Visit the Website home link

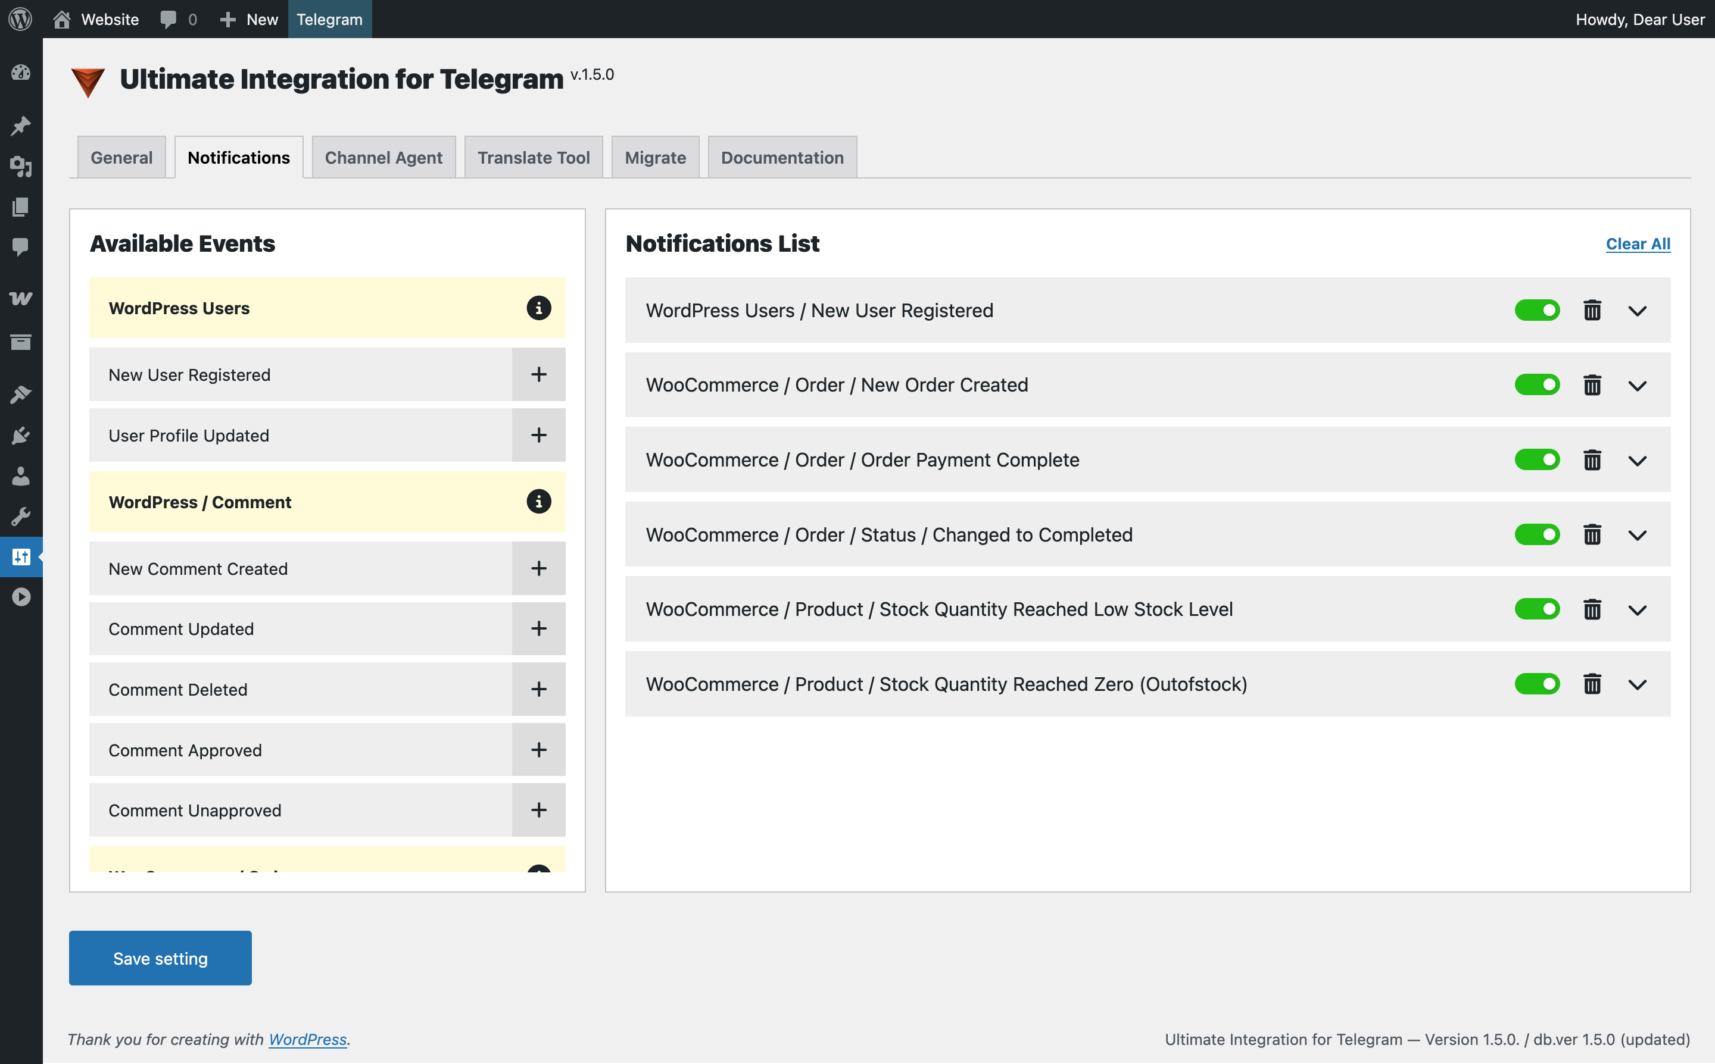pyautogui.click(x=96, y=19)
